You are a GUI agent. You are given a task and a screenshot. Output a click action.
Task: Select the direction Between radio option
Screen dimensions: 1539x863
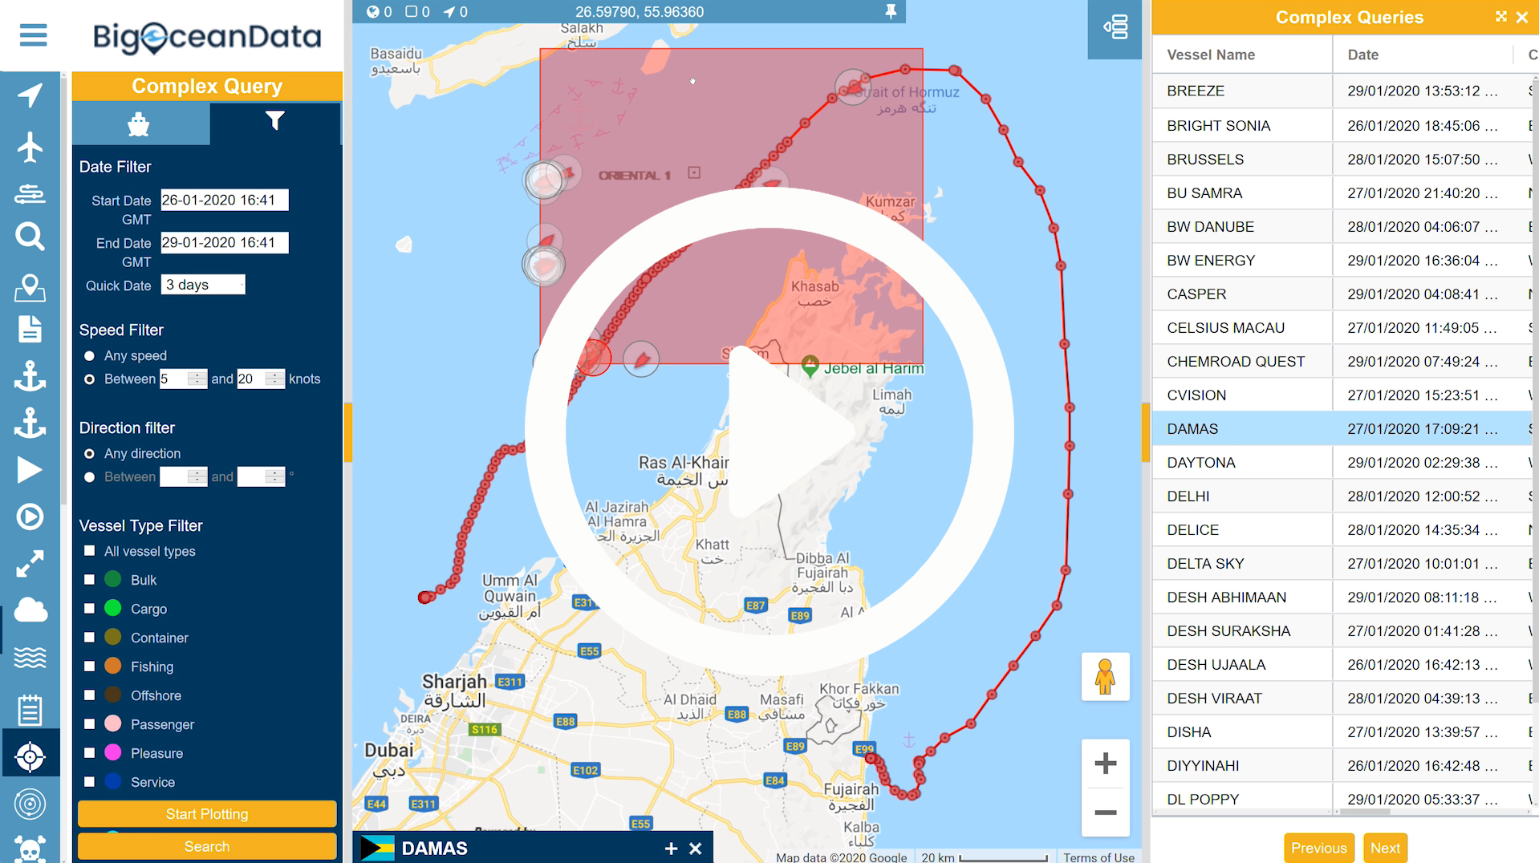(89, 477)
